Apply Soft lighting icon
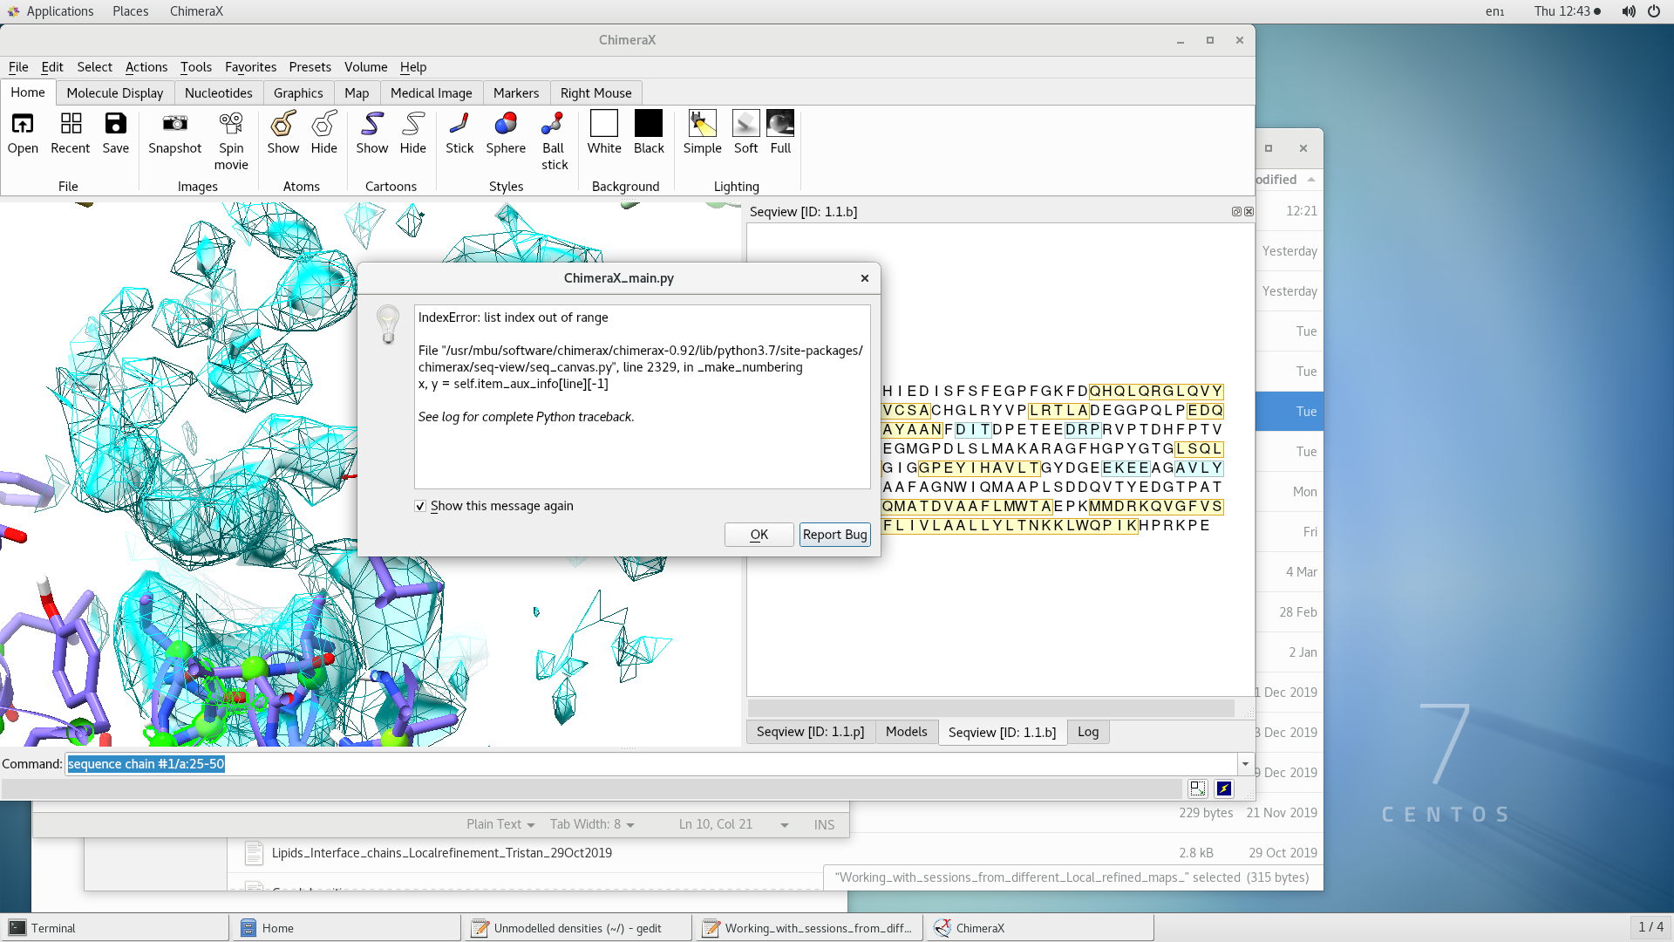The height and width of the screenshot is (942, 1674). (745, 124)
